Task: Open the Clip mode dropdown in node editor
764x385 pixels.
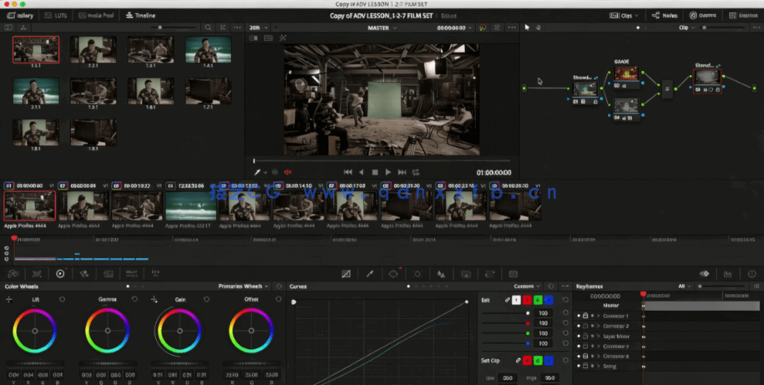Action: click(686, 28)
